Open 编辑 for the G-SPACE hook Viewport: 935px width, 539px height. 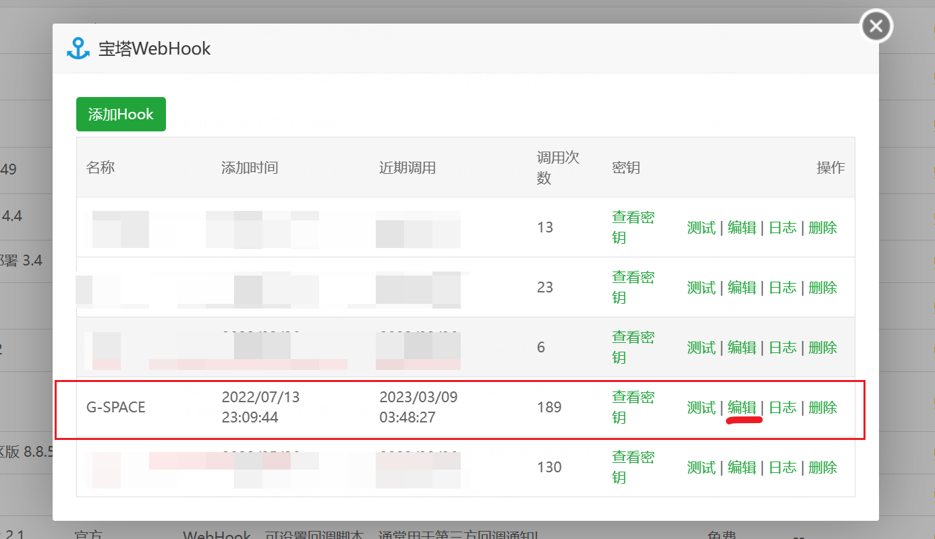tap(742, 408)
